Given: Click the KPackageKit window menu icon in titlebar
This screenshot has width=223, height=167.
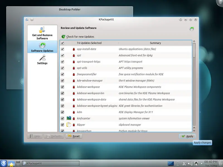Looking at the screenshot, I should point(27,19).
